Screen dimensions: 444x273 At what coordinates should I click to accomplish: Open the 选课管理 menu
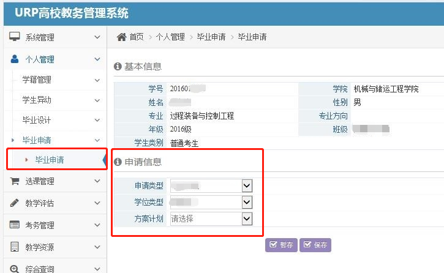[40, 181]
